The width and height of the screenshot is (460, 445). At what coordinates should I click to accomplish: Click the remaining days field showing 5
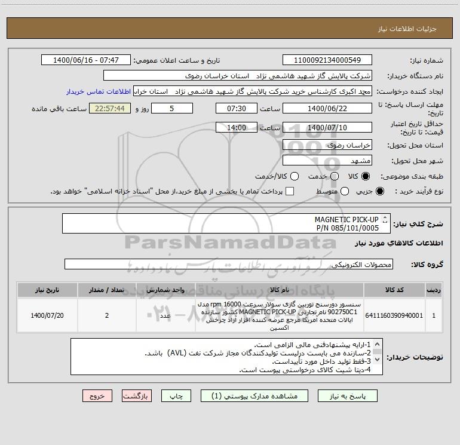[172, 108]
